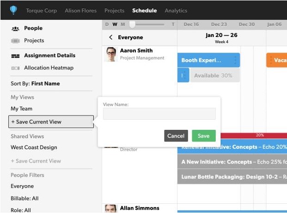Click the timeline zoom slider handle
Viewport: 287px width, 213px height.
pyautogui.click(x=132, y=24)
